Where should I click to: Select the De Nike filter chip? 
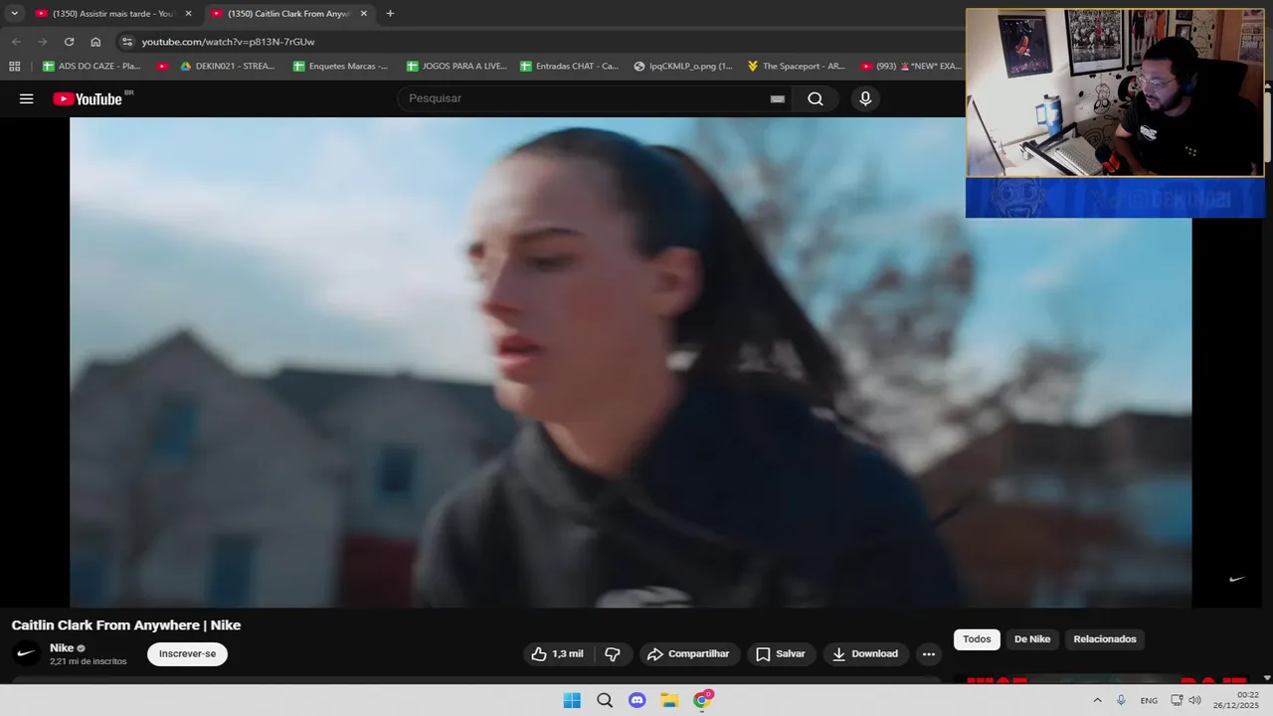(1032, 639)
